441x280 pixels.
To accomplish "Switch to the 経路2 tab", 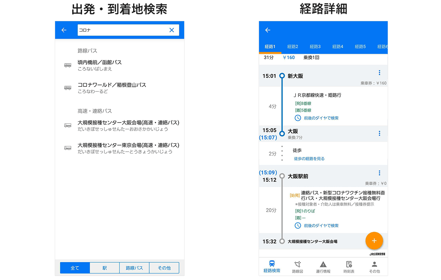I will coord(293,47).
